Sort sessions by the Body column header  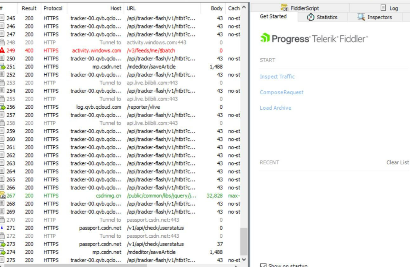click(213, 8)
